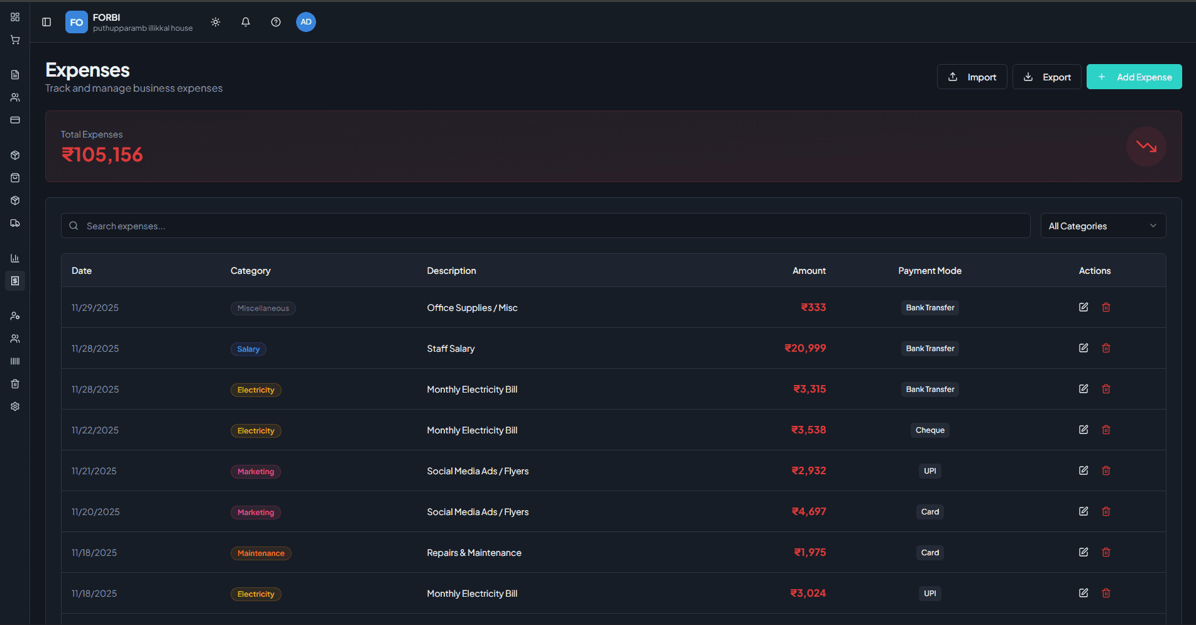Image resolution: width=1196 pixels, height=625 pixels.
Task: Open the delivery truck sidebar icon
Action: [15, 223]
